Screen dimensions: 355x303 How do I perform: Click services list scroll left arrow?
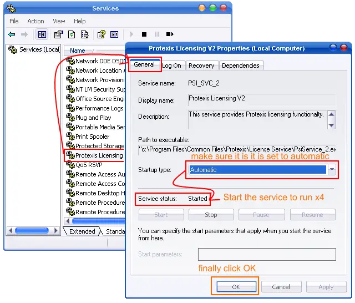click(x=68, y=220)
